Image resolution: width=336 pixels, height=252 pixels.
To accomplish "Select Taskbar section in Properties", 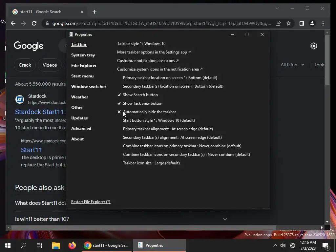I will 79,45.
